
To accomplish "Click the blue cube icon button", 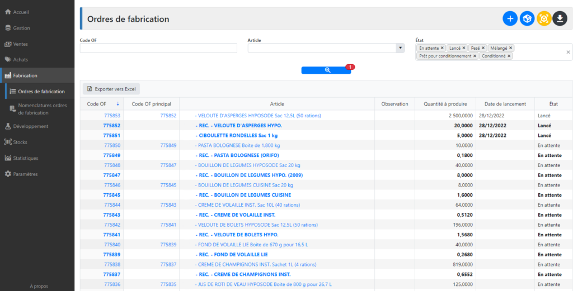I will (527, 18).
